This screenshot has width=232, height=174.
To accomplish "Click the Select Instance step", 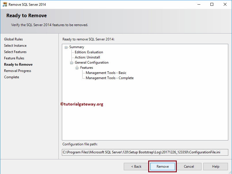I will [15, 46].
